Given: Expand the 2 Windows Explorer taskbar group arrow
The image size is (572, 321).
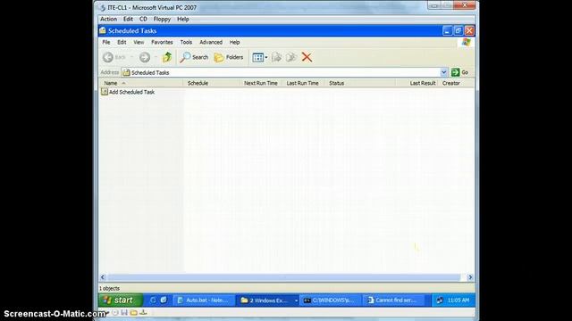Looking at the screenshot, I should [x=296, y=300].
